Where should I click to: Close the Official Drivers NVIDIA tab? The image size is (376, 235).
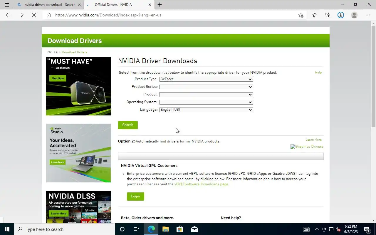pos(150,5)
